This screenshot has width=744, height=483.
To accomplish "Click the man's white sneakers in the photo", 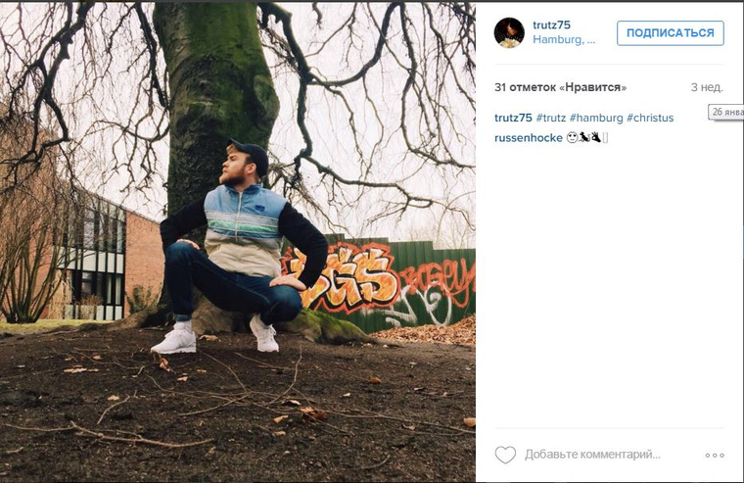I will click(215, 336).
